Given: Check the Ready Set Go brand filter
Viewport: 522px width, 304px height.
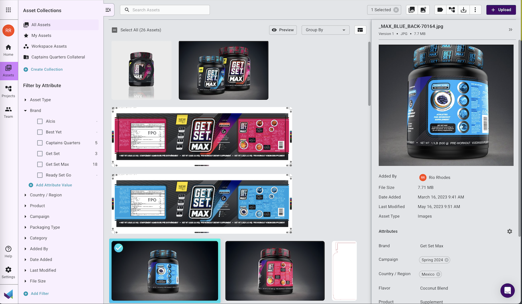Looking at the screenshot, I should coord(40,175).
